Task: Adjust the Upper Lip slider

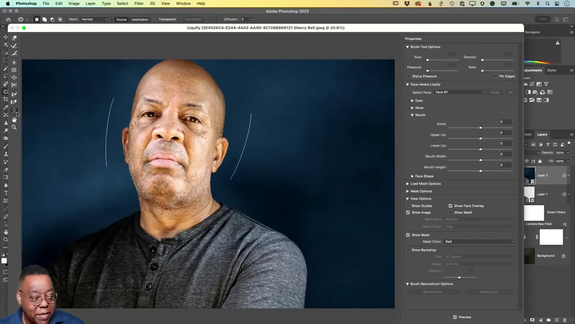Action: (x=481, y=139)
